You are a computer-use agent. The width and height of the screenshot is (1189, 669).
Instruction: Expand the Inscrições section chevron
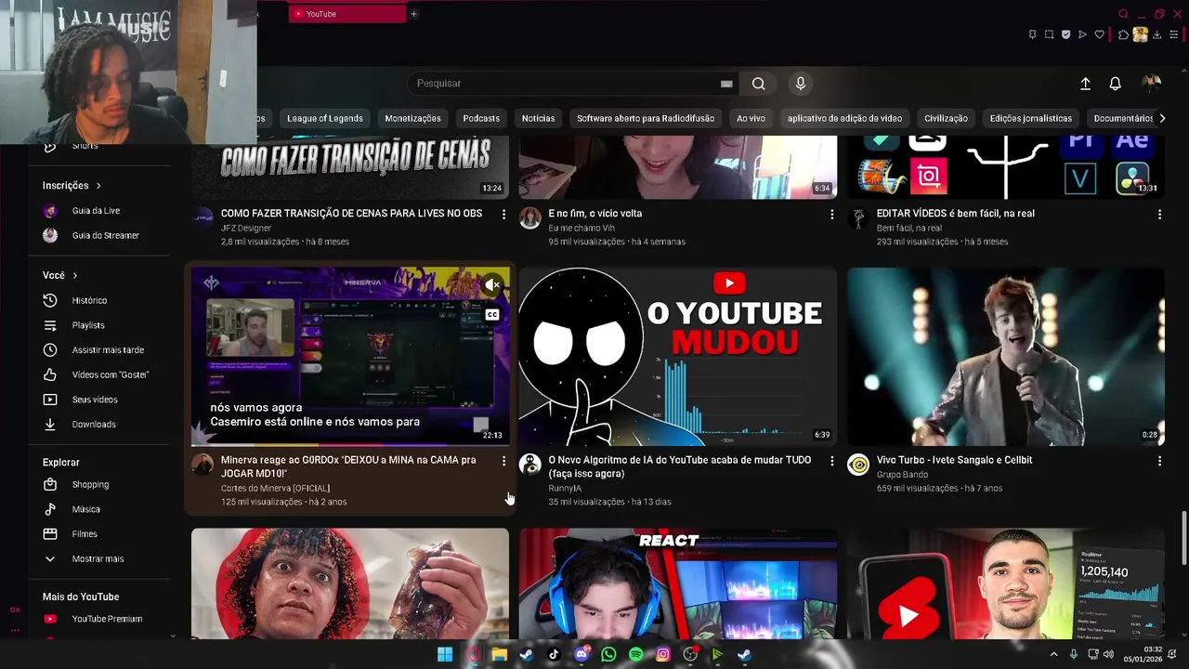click(x=98, y=186)
